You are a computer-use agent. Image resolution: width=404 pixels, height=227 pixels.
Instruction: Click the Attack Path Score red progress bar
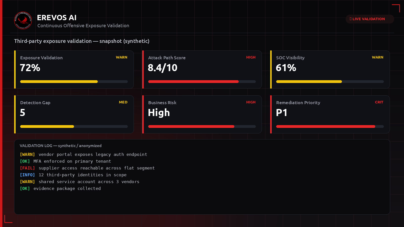point(202,82)
